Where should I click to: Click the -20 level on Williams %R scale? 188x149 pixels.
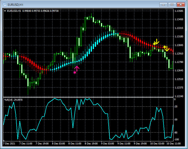point(176,107)
